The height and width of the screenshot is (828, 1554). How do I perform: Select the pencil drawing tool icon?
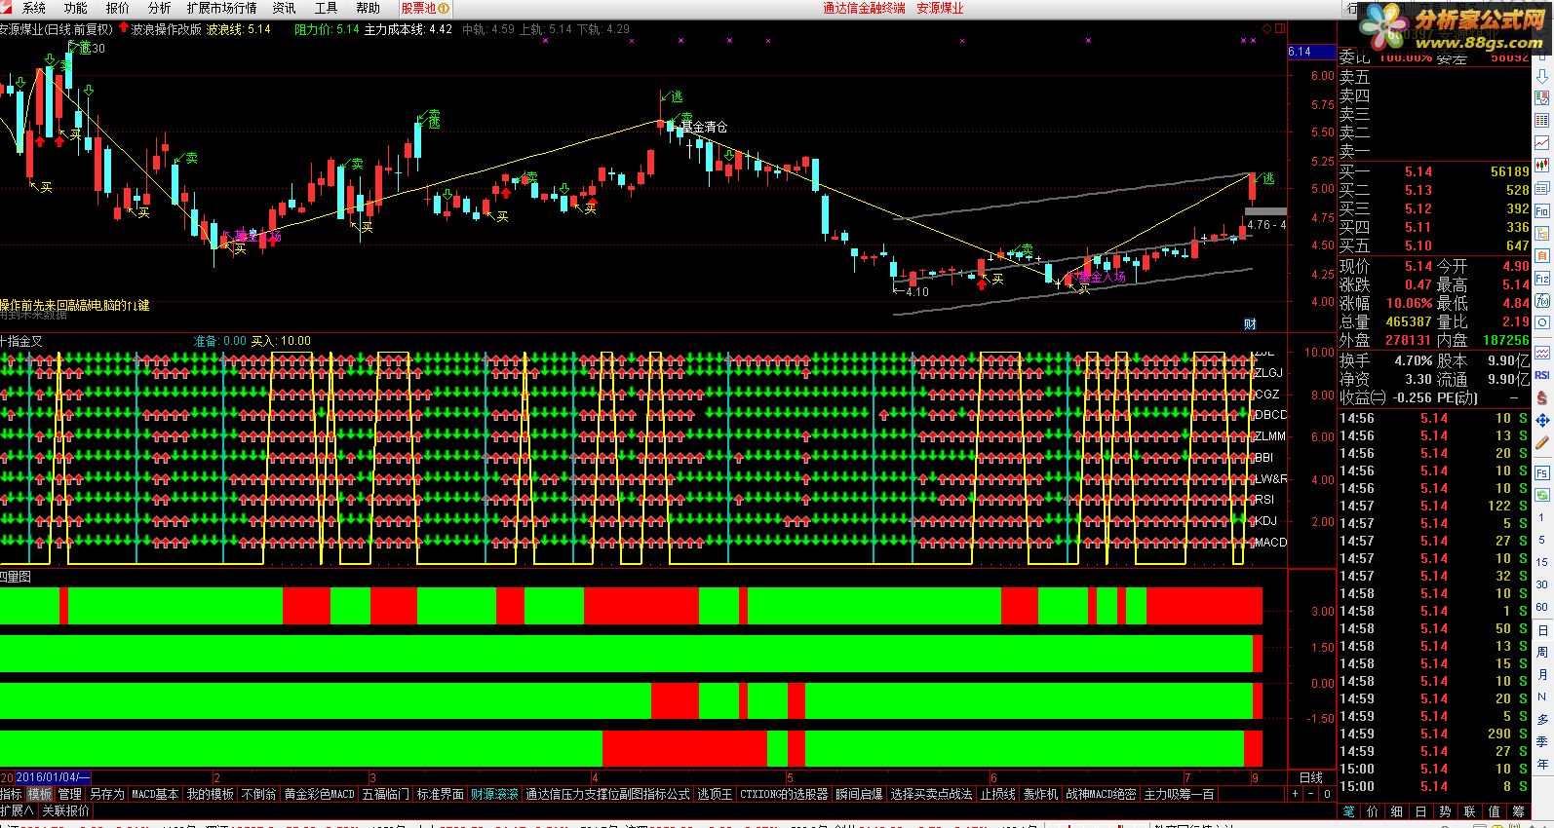click(1541, 443)
